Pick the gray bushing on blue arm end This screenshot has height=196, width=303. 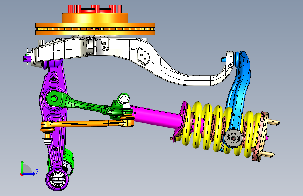coord(233,138)
